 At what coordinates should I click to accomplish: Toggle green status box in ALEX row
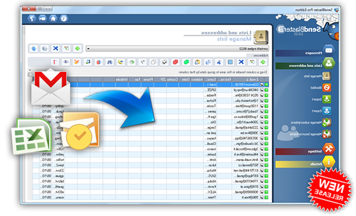[266, 192]
